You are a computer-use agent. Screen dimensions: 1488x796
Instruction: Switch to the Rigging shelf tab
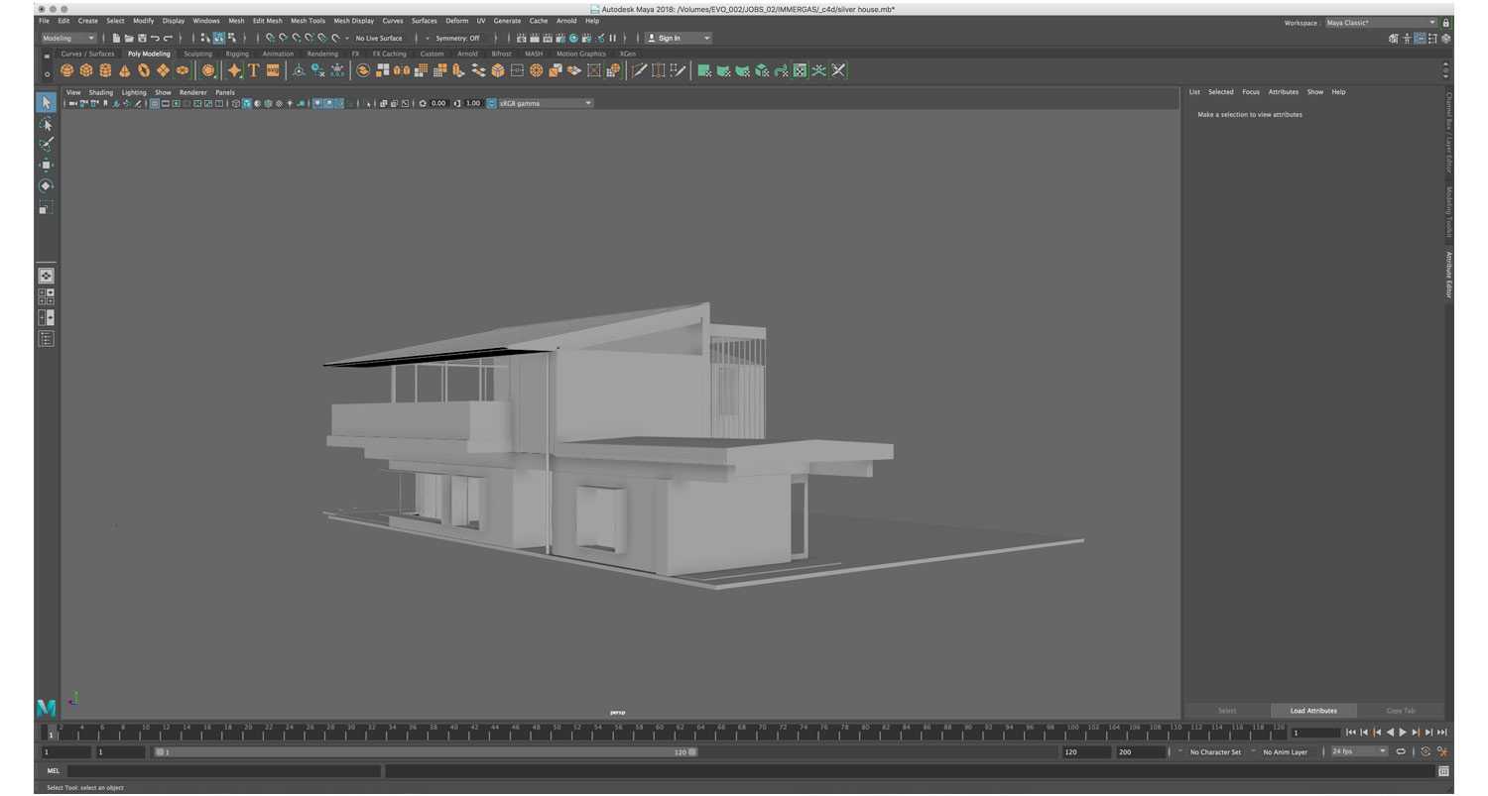237,54
